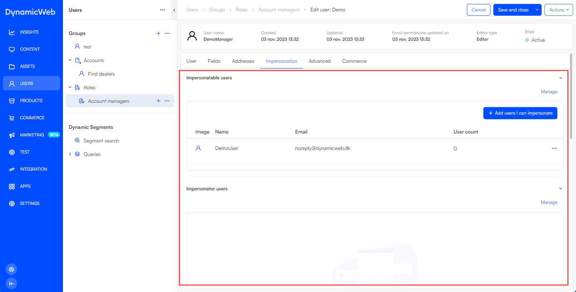Click Manage link for Impersonatable users
Viewport: 576px width, 292px height.
coord(549,92)
